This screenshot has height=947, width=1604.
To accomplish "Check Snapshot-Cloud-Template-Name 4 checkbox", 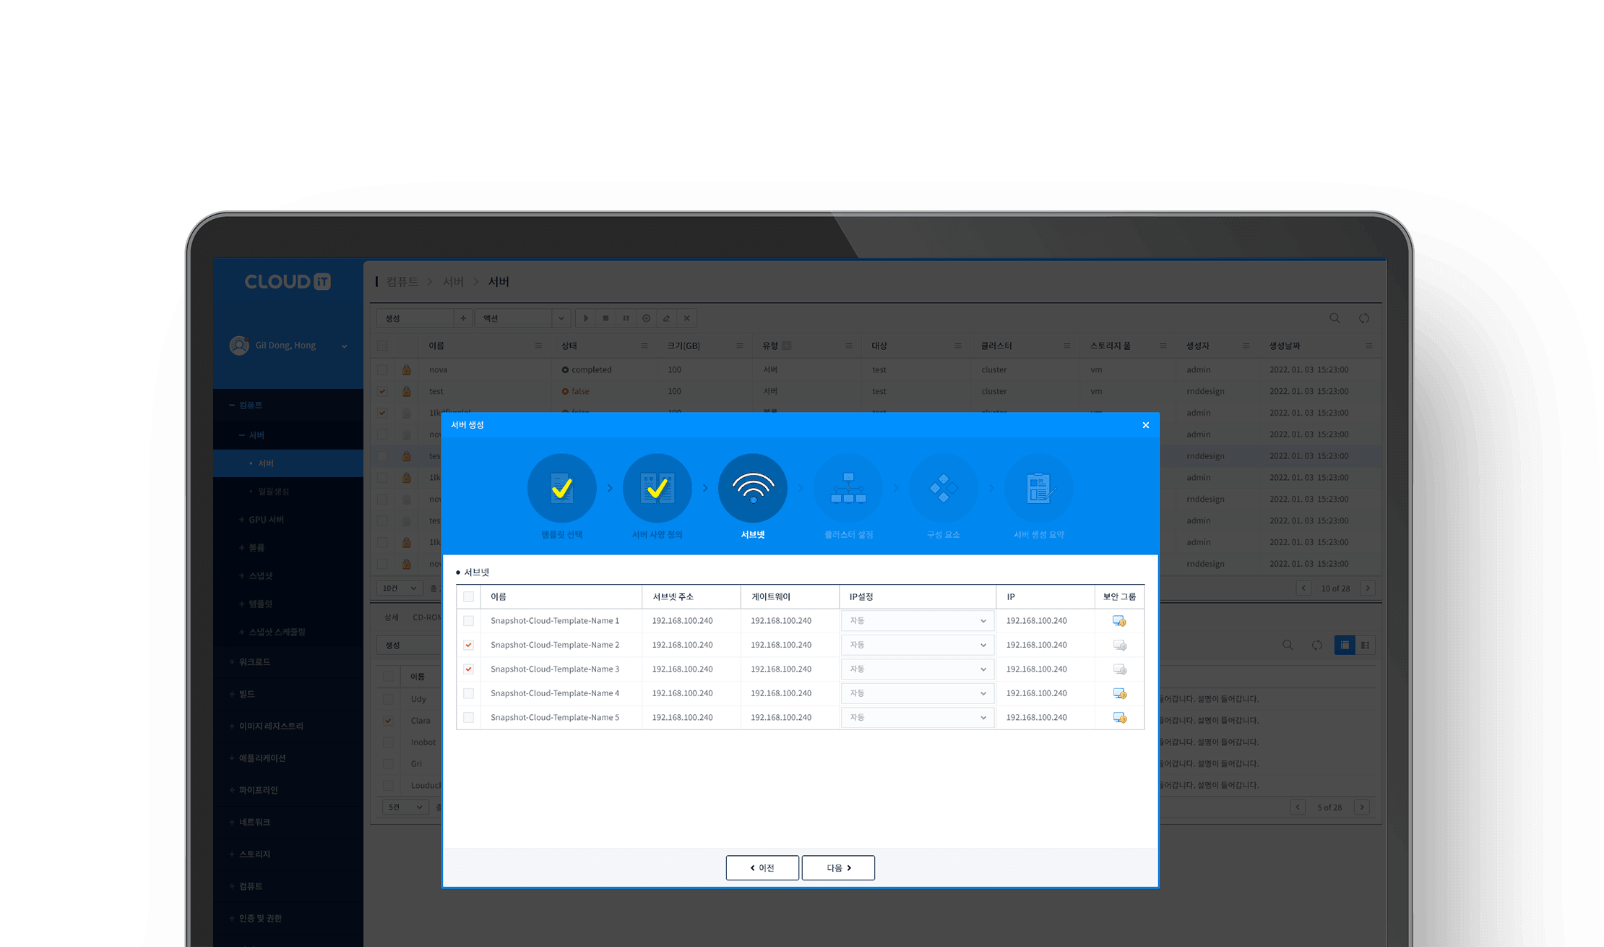I will tap(469, 693).
